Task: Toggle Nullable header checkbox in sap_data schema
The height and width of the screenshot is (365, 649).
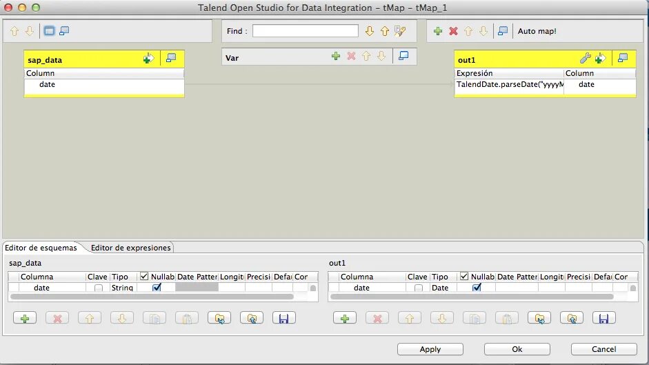Action: point(144,276)
